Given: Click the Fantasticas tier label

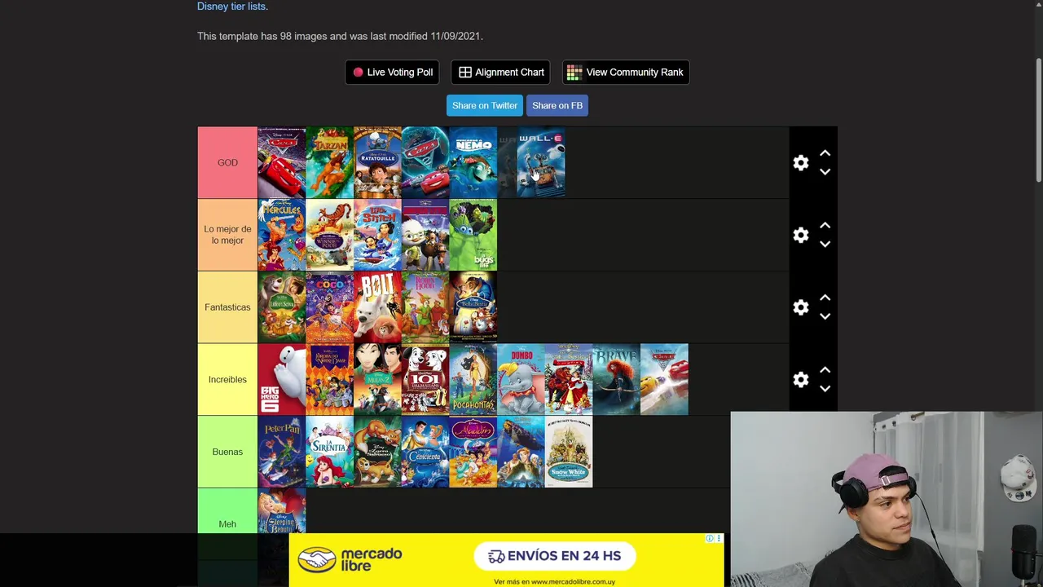Looking at the screenshot, I should 227,307.
